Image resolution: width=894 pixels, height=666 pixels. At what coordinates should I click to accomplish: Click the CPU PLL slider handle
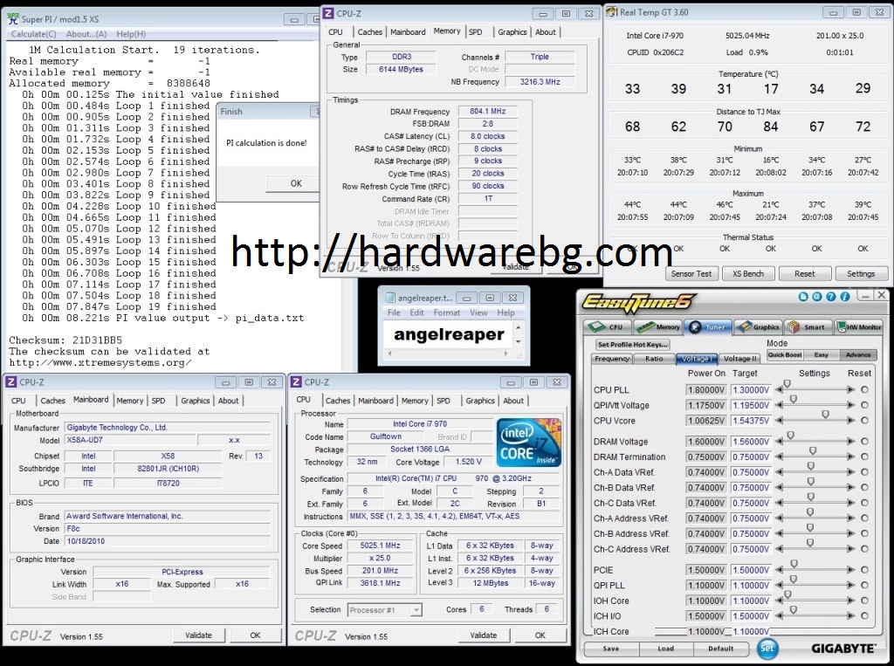pos(787,384)
